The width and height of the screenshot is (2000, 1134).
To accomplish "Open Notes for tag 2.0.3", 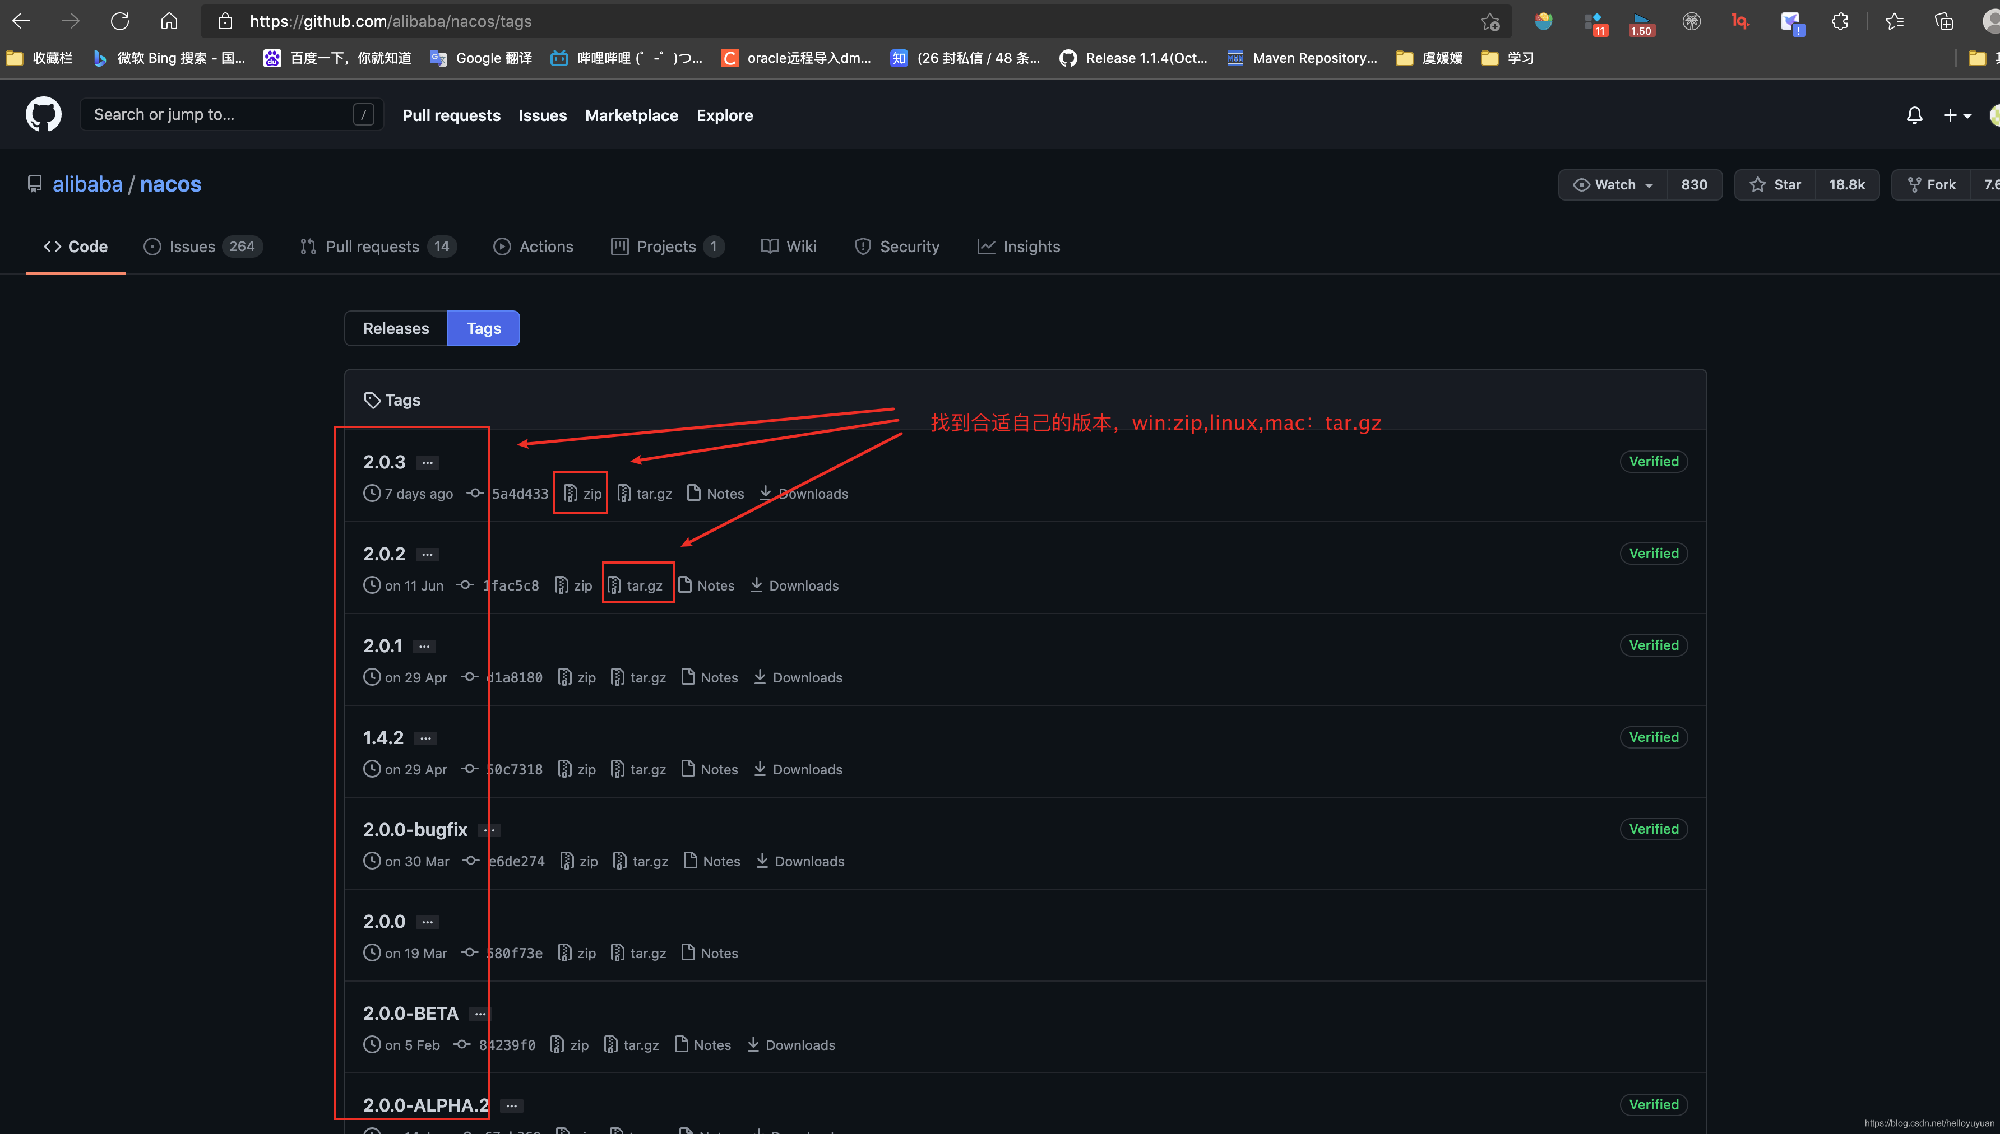I will [x=715, y=493].
